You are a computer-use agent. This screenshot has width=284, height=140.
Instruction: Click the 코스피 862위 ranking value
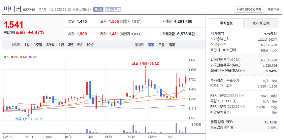(268, 39)
